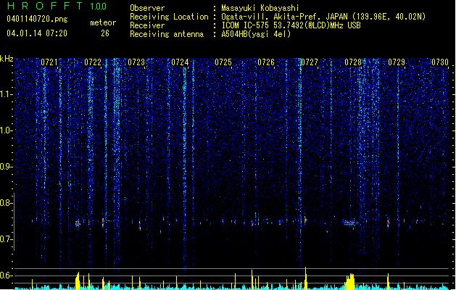Select the 0728 time marker

353,62
